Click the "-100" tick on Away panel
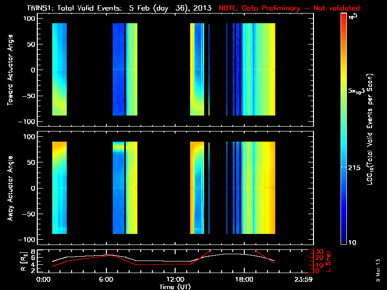 click(x=27, y=240)
